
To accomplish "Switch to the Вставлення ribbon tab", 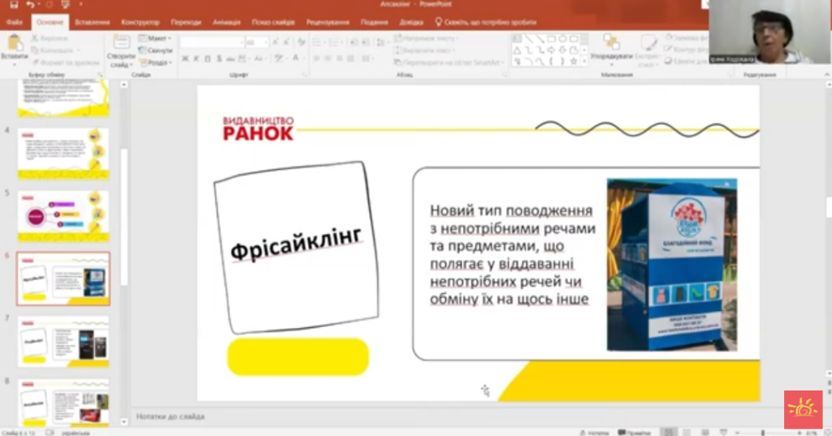I will pos(92,22).
